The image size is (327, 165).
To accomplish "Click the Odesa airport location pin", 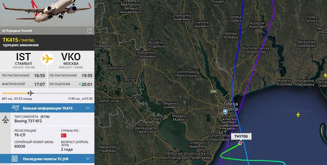I will click(225, 112).
